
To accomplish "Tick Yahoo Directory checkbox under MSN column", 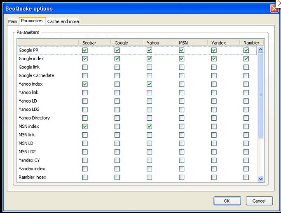I will pyautogui.click(x=181, y=118).
